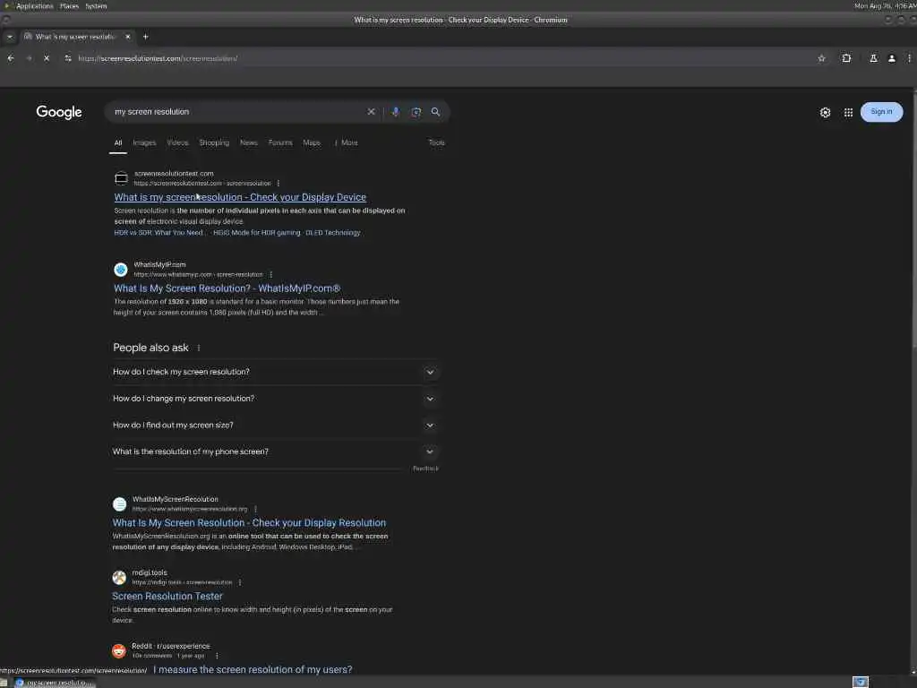Click the screenresolutiontest.com favicon

tap(121, 178)
